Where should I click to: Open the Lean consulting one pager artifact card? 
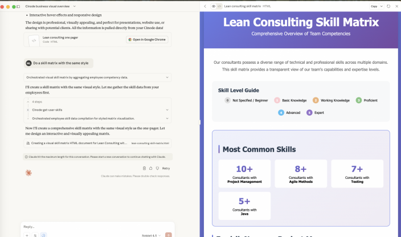pos(74,39)
